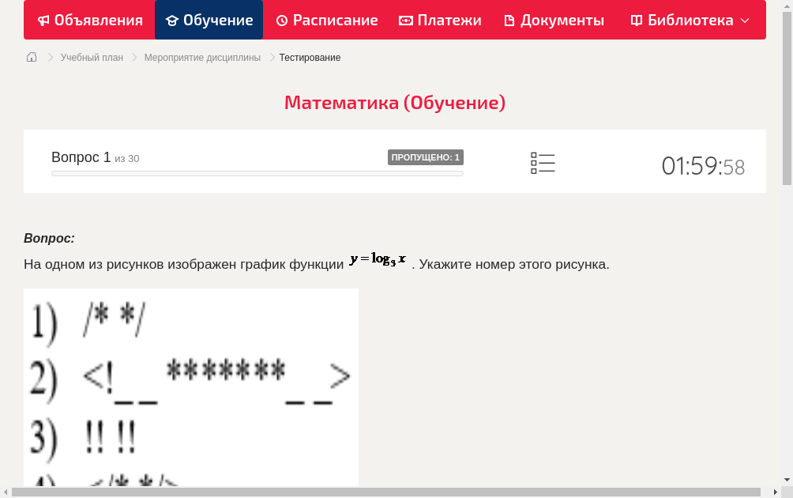
Task: Click the home icon in the breadcrumb bar
Action: click(x=31, y=57)
